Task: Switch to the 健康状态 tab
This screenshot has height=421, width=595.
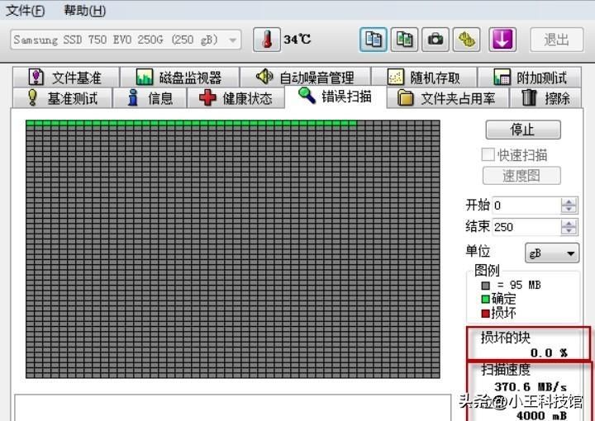Action: click(236, 98)
